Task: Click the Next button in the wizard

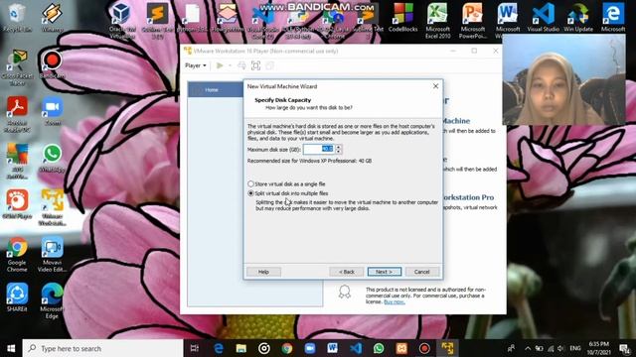Action: tap(385, 272)
